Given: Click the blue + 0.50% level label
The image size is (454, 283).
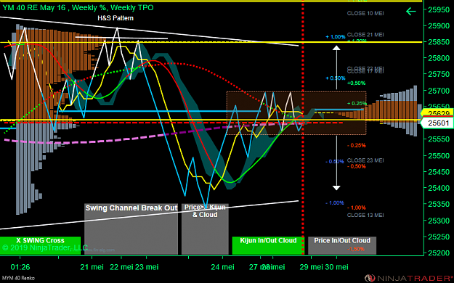Looking at the screenshot, I should 336,78.
